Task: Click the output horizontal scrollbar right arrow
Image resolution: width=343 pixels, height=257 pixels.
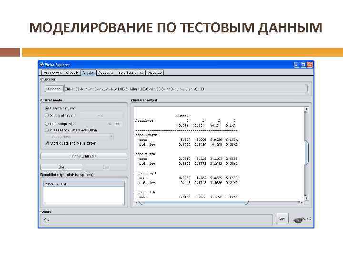Action: (x=301, y=203)
